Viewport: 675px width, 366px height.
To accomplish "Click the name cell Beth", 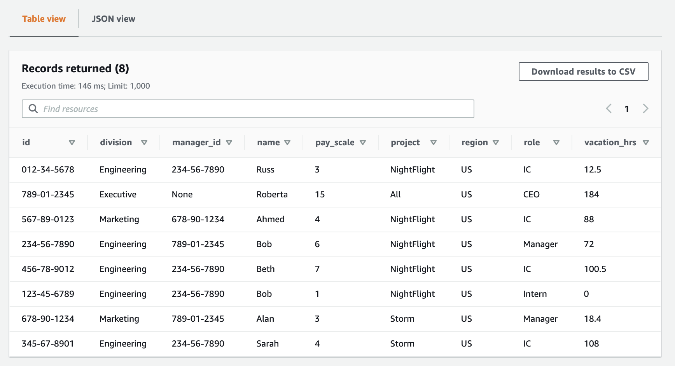I will [x=266, y=269].
